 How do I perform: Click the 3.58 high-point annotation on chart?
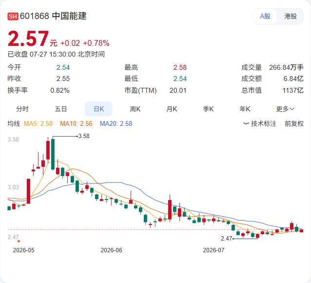point(84,136)
